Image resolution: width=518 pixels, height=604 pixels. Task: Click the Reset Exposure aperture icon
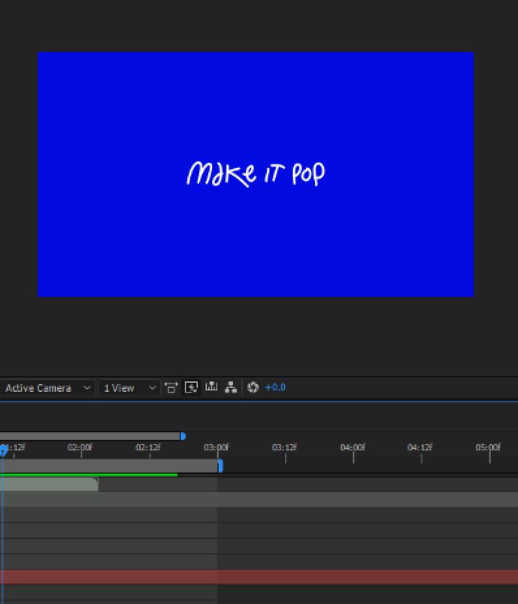(x=252, y=387)
